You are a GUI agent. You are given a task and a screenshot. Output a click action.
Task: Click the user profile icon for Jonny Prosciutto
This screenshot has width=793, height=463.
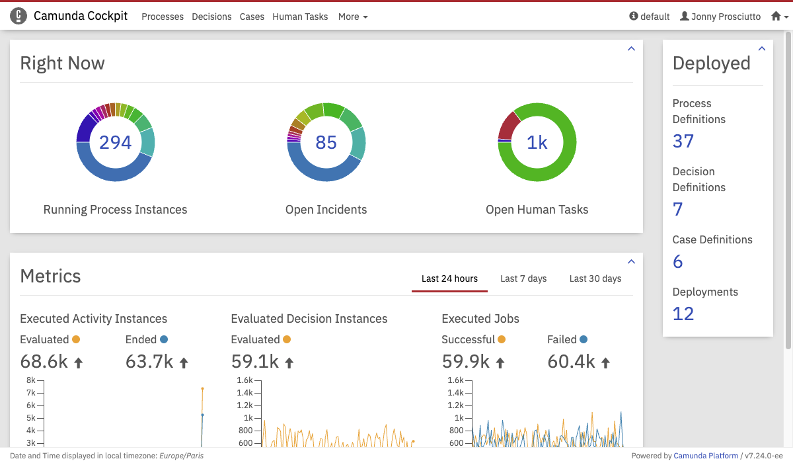685,17
